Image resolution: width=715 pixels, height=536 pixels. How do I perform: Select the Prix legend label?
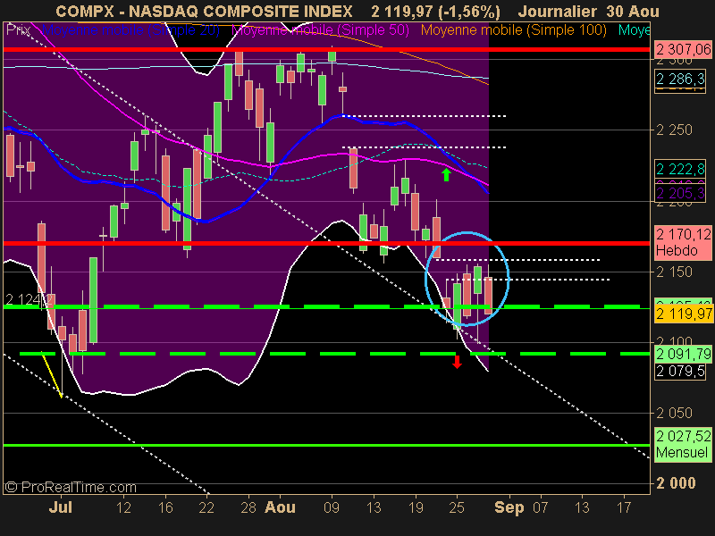[18, 30]
